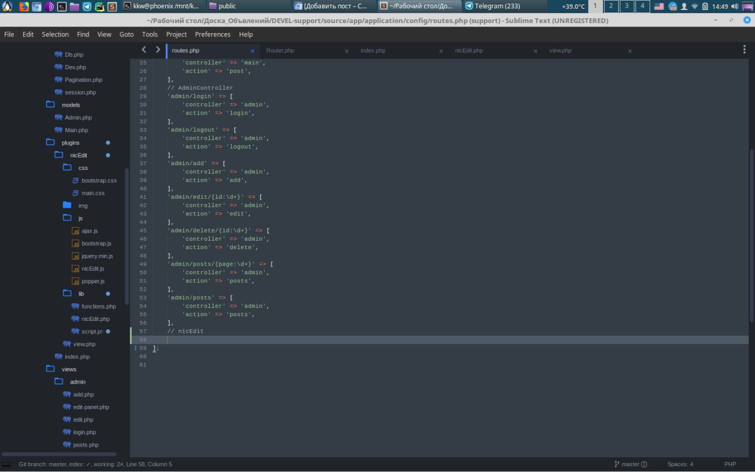Viewport: 755px width, 472px height.
Task: Collapse the lib folder in sidebar
Action: click(67, 294)
